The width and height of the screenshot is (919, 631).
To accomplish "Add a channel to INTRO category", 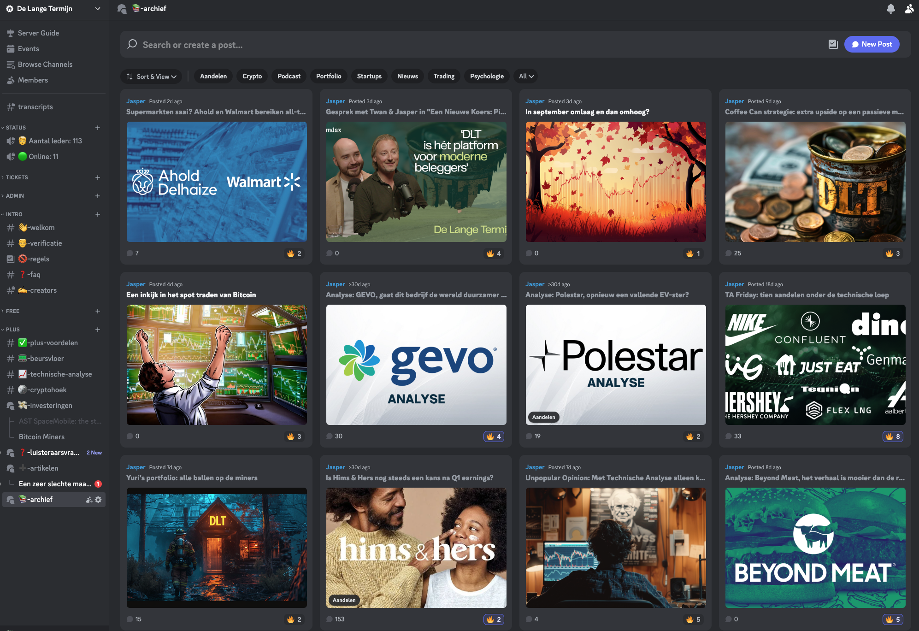I will click(98, 214).
